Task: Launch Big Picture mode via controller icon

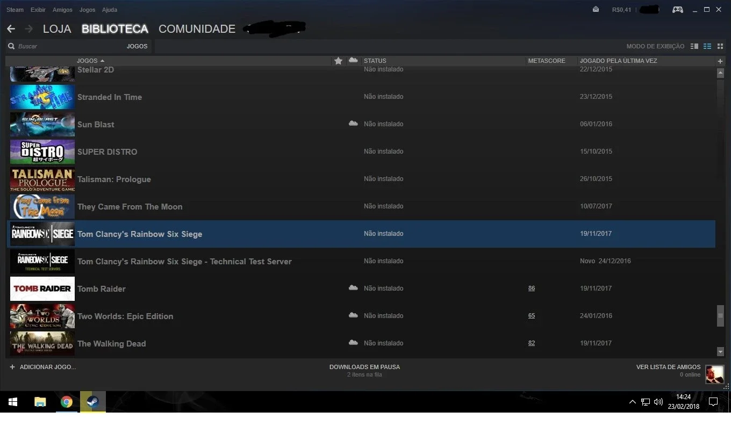Action: click(678, 10)
